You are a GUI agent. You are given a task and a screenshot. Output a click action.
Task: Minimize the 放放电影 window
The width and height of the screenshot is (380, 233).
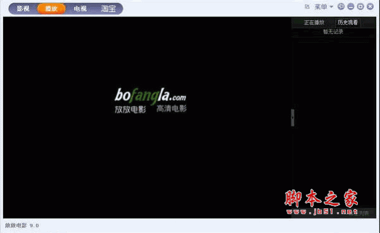click(351, 6)
